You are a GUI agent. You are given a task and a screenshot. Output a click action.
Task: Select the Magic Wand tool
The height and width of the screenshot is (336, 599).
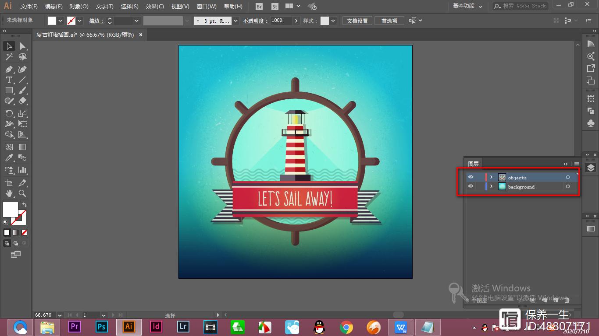click(x=9, y=57)
